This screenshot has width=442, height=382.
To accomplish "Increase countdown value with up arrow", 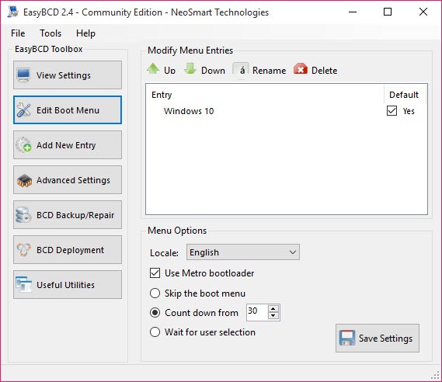I will click(x=273, y=308).
